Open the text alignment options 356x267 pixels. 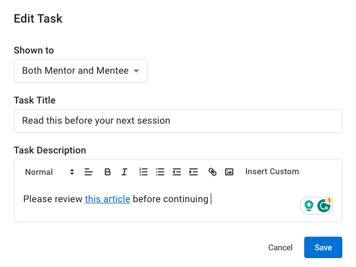pos(89,172)
